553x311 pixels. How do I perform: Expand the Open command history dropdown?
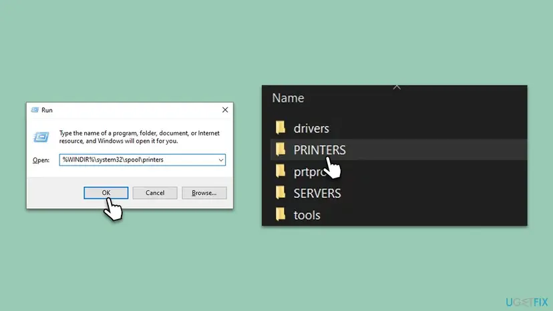221,160
